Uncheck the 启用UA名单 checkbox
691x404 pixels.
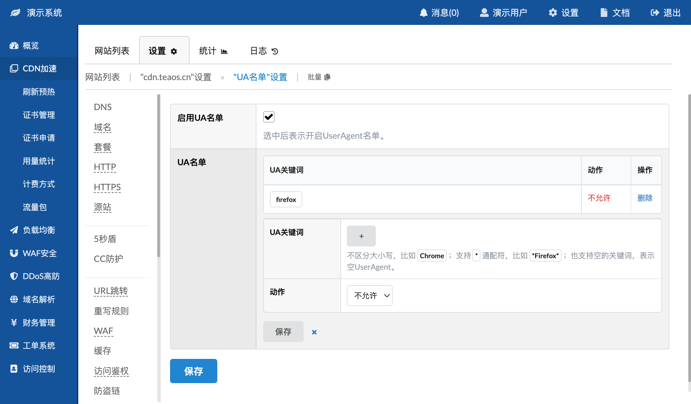click(x=269, y=117)
